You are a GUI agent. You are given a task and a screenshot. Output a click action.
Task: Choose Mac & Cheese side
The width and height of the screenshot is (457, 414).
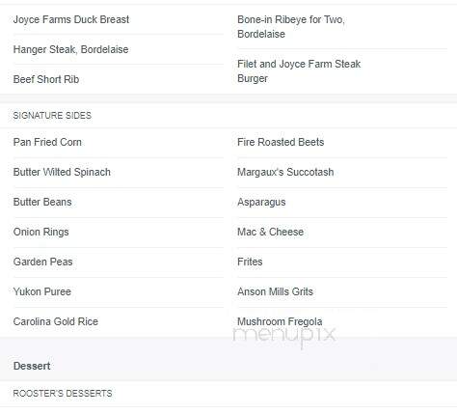[x=270, y=232]
